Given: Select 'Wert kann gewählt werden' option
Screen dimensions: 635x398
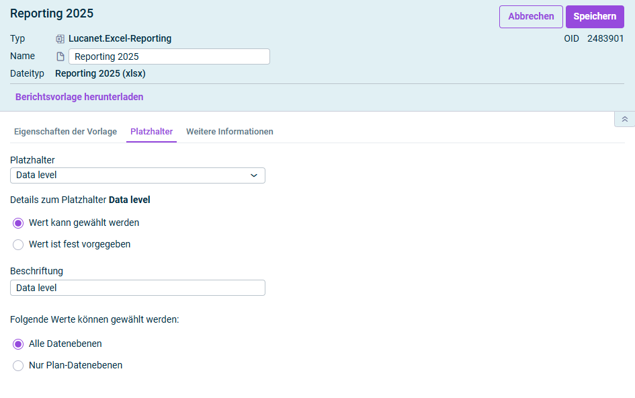Looking at the screenshot, I should click(x=18, y=223).
